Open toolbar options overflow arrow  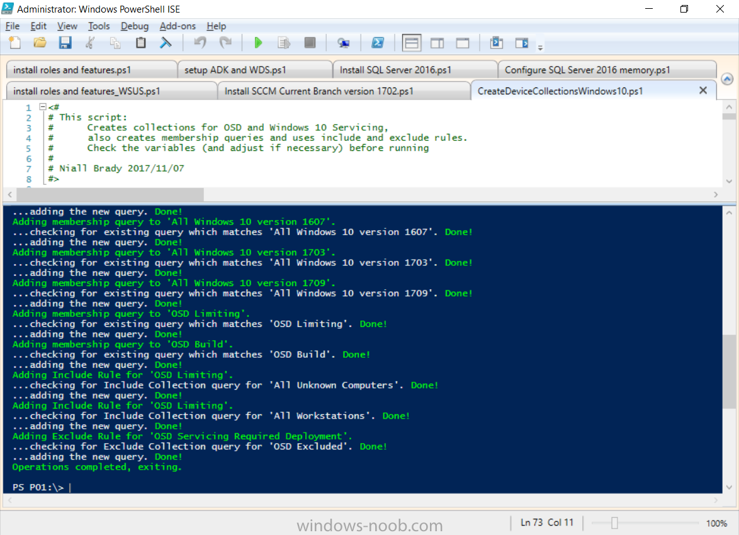(541, 48)
